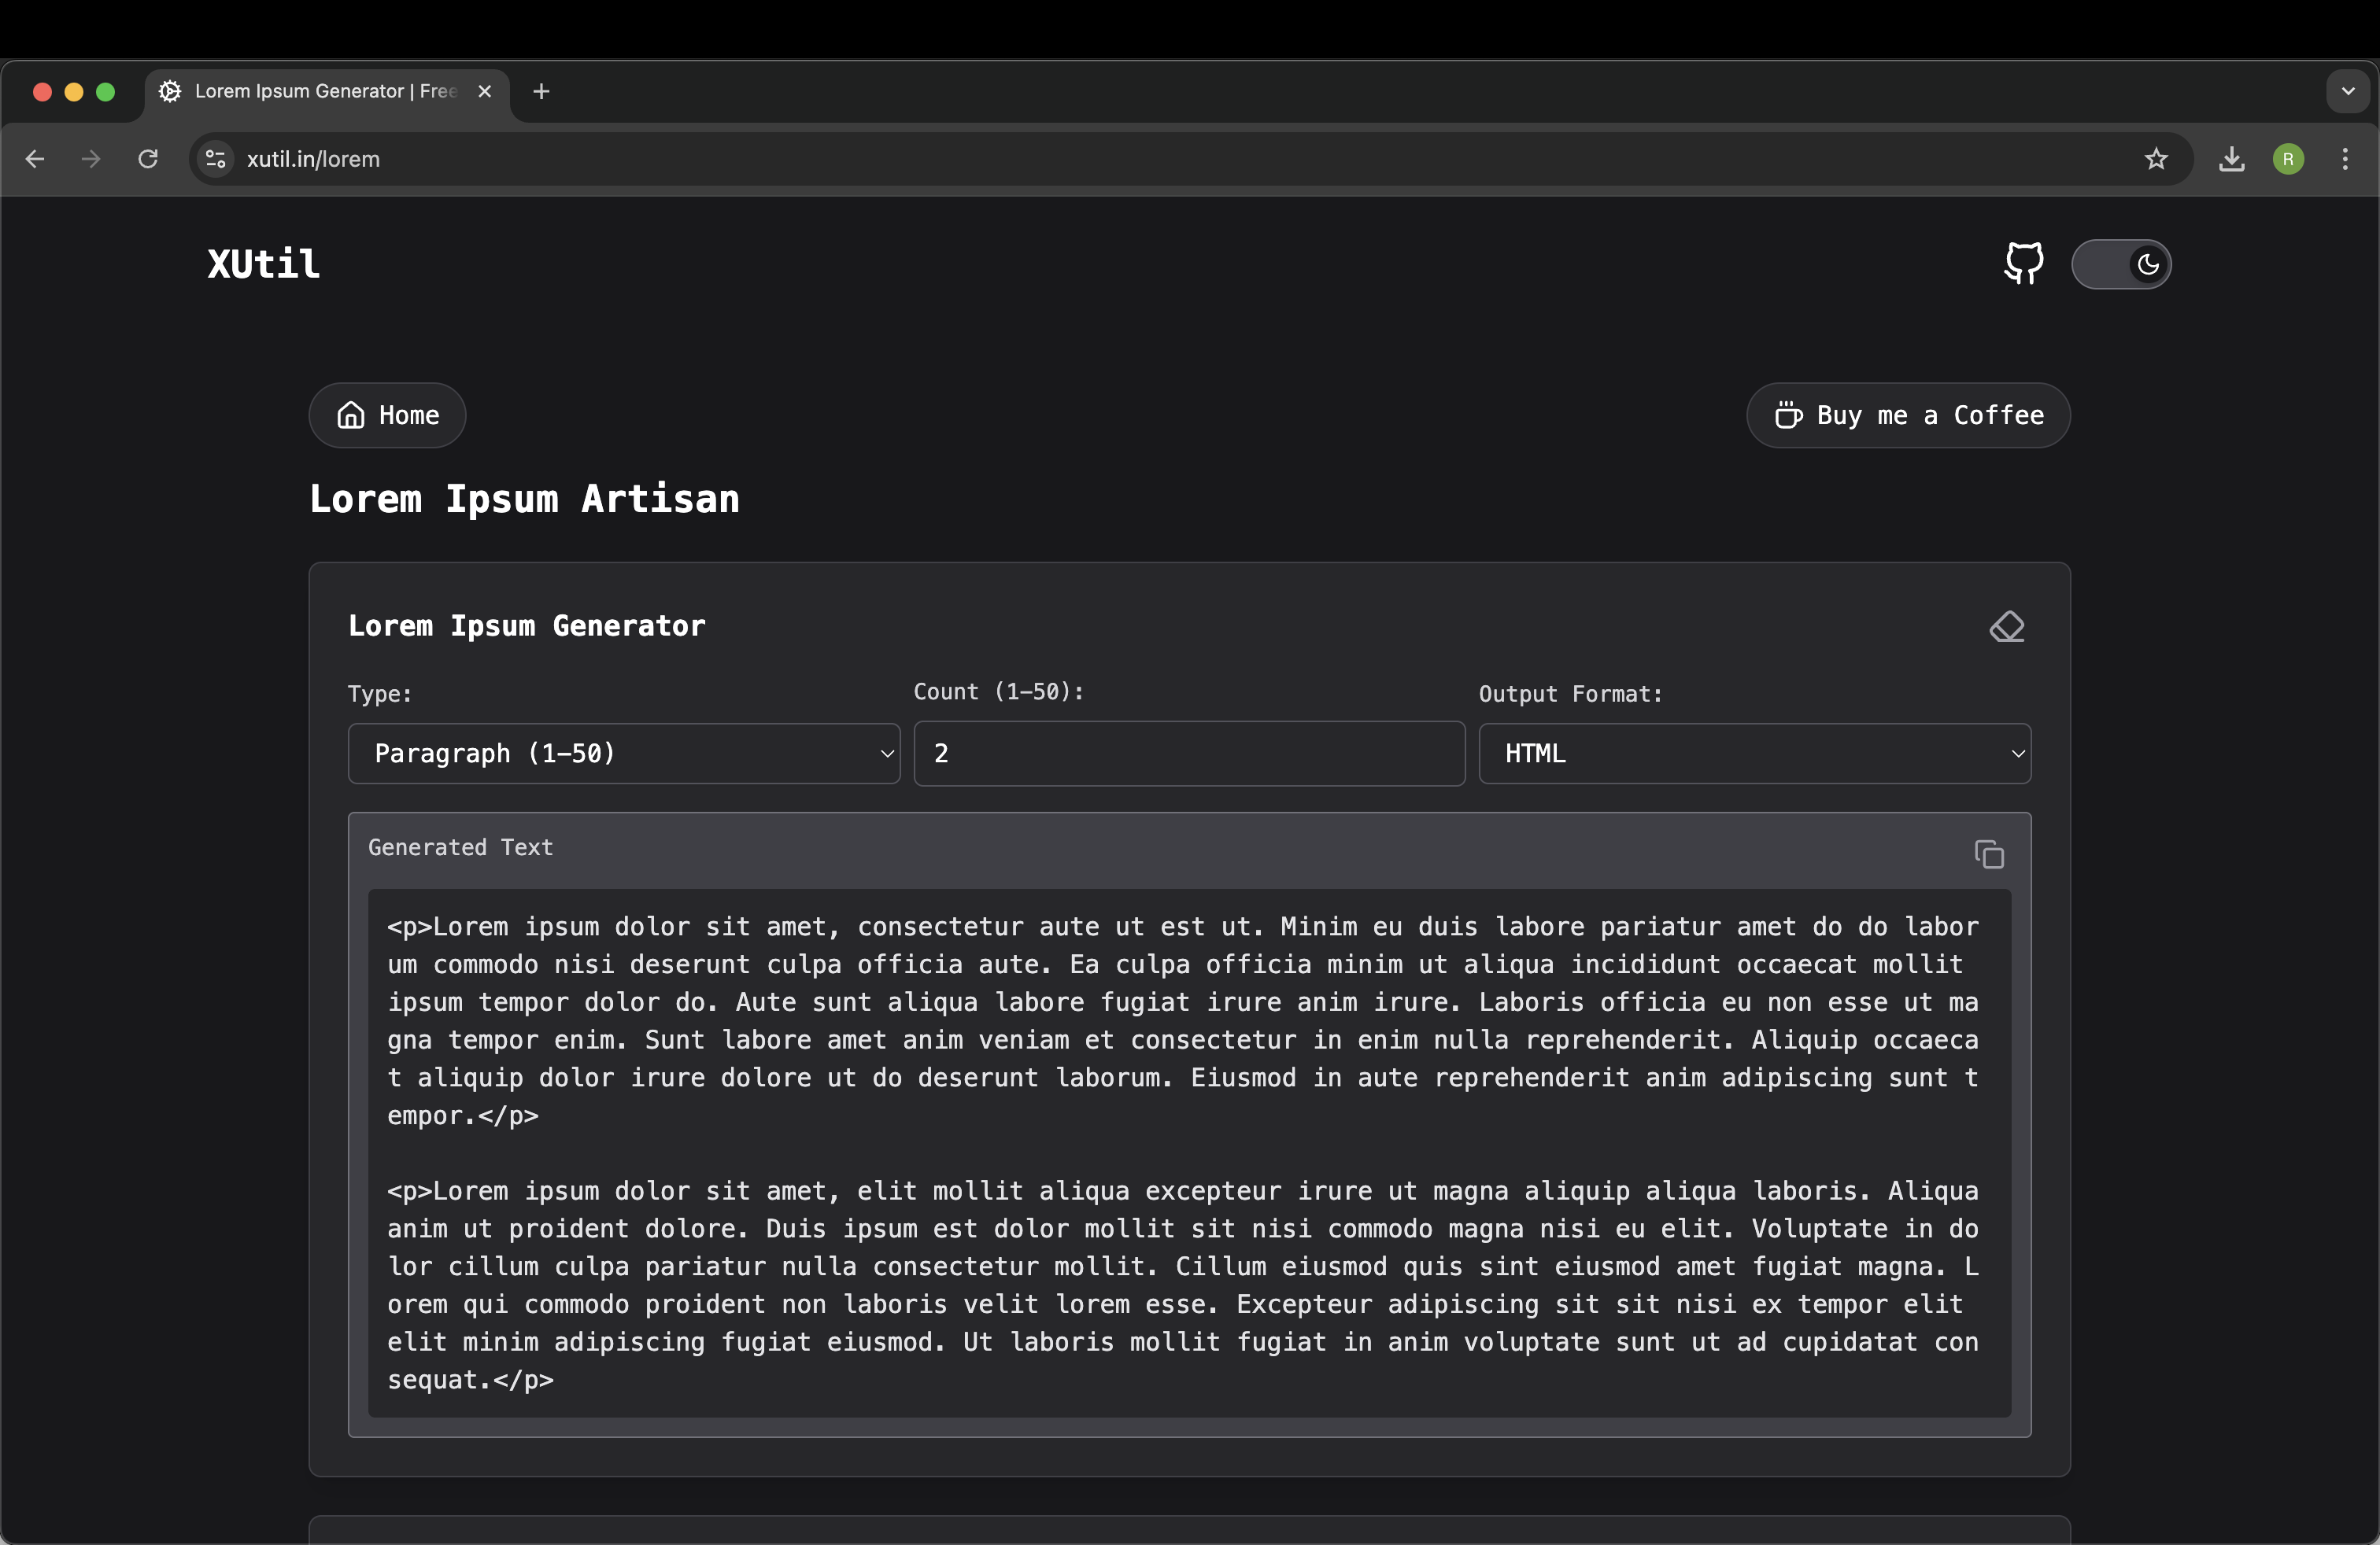Screen dimensions: 2380x1545
Task: Copy generated text with the copy icon
Action: 1989,854
